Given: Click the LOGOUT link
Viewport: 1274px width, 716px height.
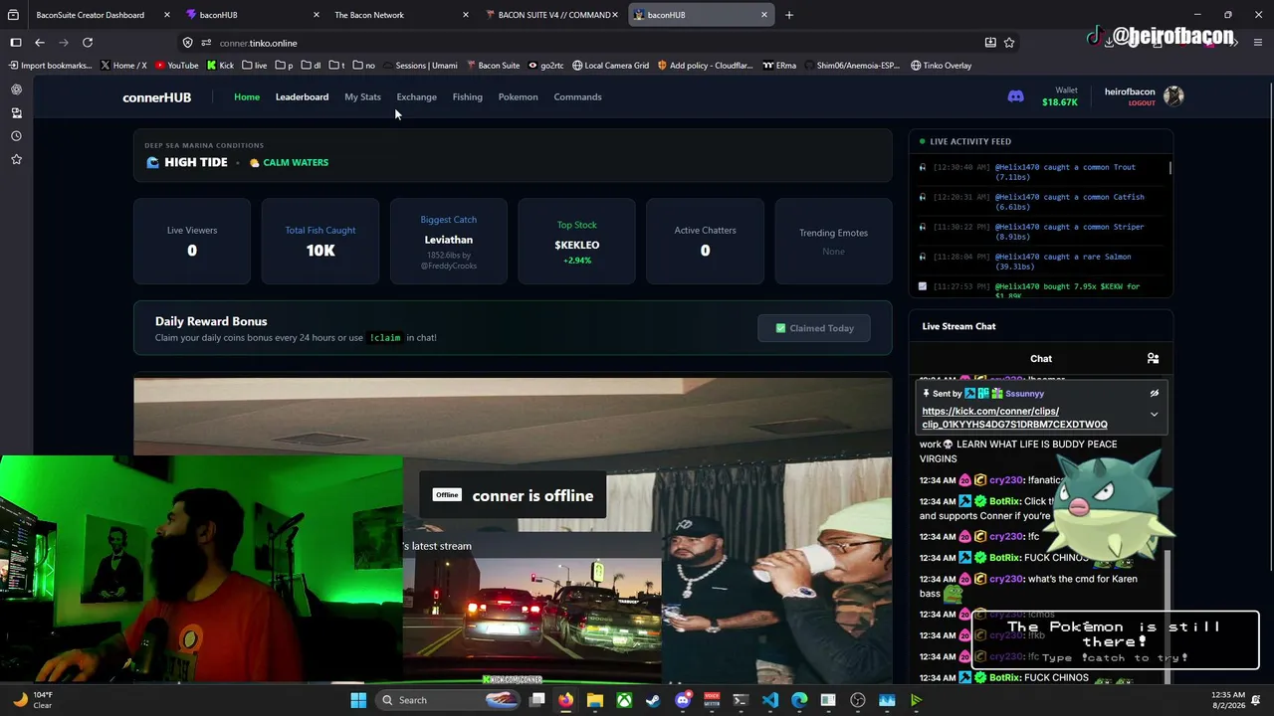Looking at the screenshot, I should coord(1142,103).
